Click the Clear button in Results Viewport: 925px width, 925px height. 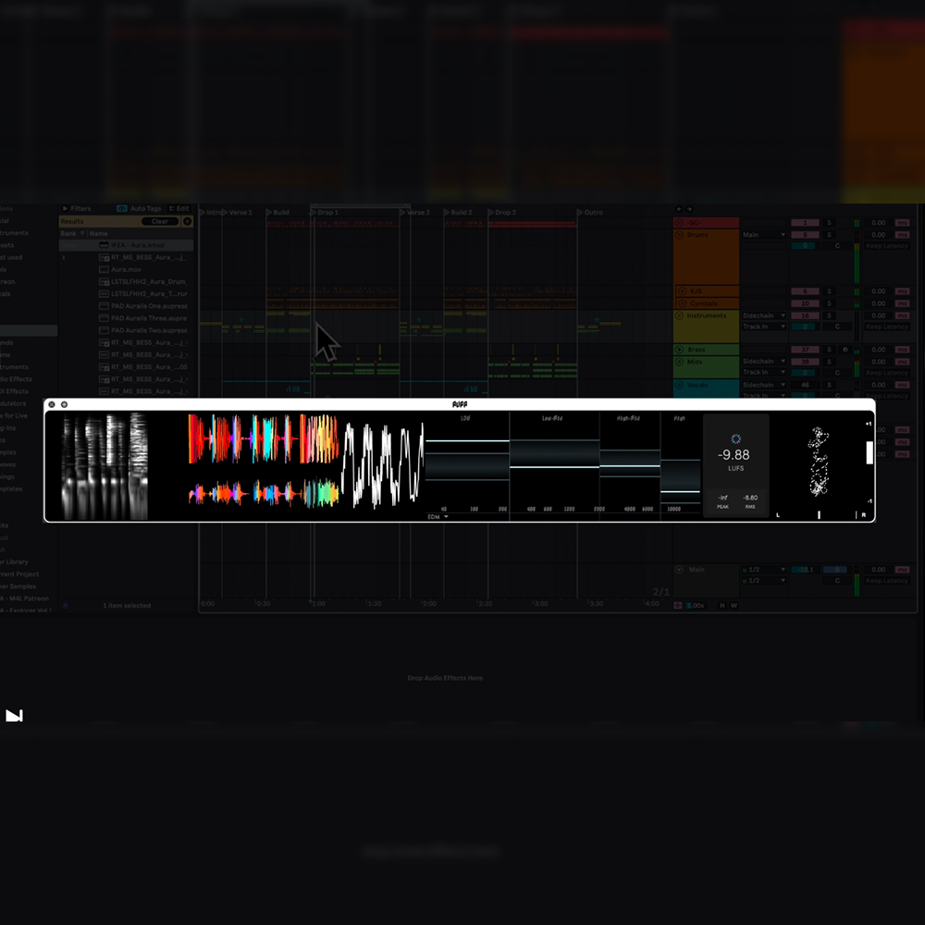[x=160, y=221]
